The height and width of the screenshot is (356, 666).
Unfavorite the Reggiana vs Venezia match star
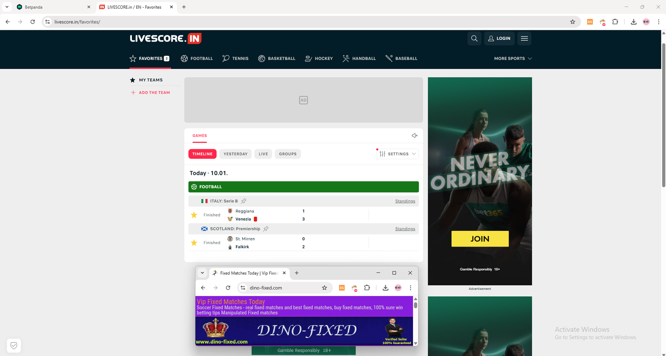[x=194, y=215]
